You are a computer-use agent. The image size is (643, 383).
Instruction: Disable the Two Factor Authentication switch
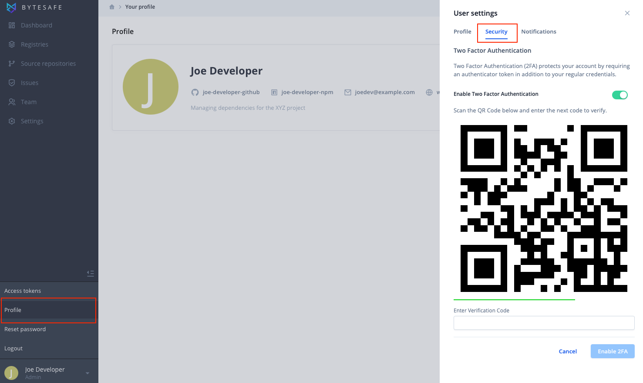[x=620, y=95]
